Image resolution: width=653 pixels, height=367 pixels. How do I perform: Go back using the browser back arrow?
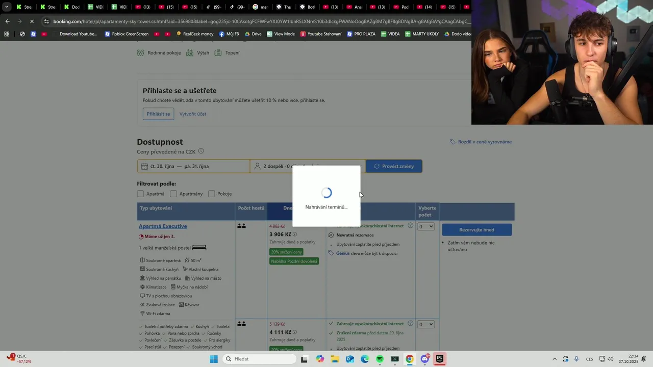tap(7, 21)
